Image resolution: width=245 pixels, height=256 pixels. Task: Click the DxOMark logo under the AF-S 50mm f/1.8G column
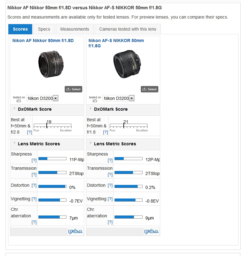click(x=151, y=232)
